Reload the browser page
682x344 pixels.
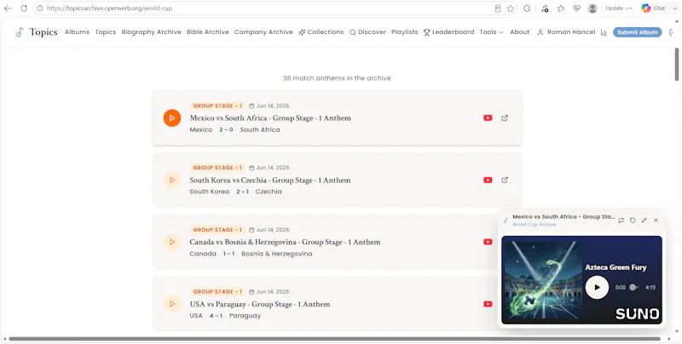coord(24,9)
